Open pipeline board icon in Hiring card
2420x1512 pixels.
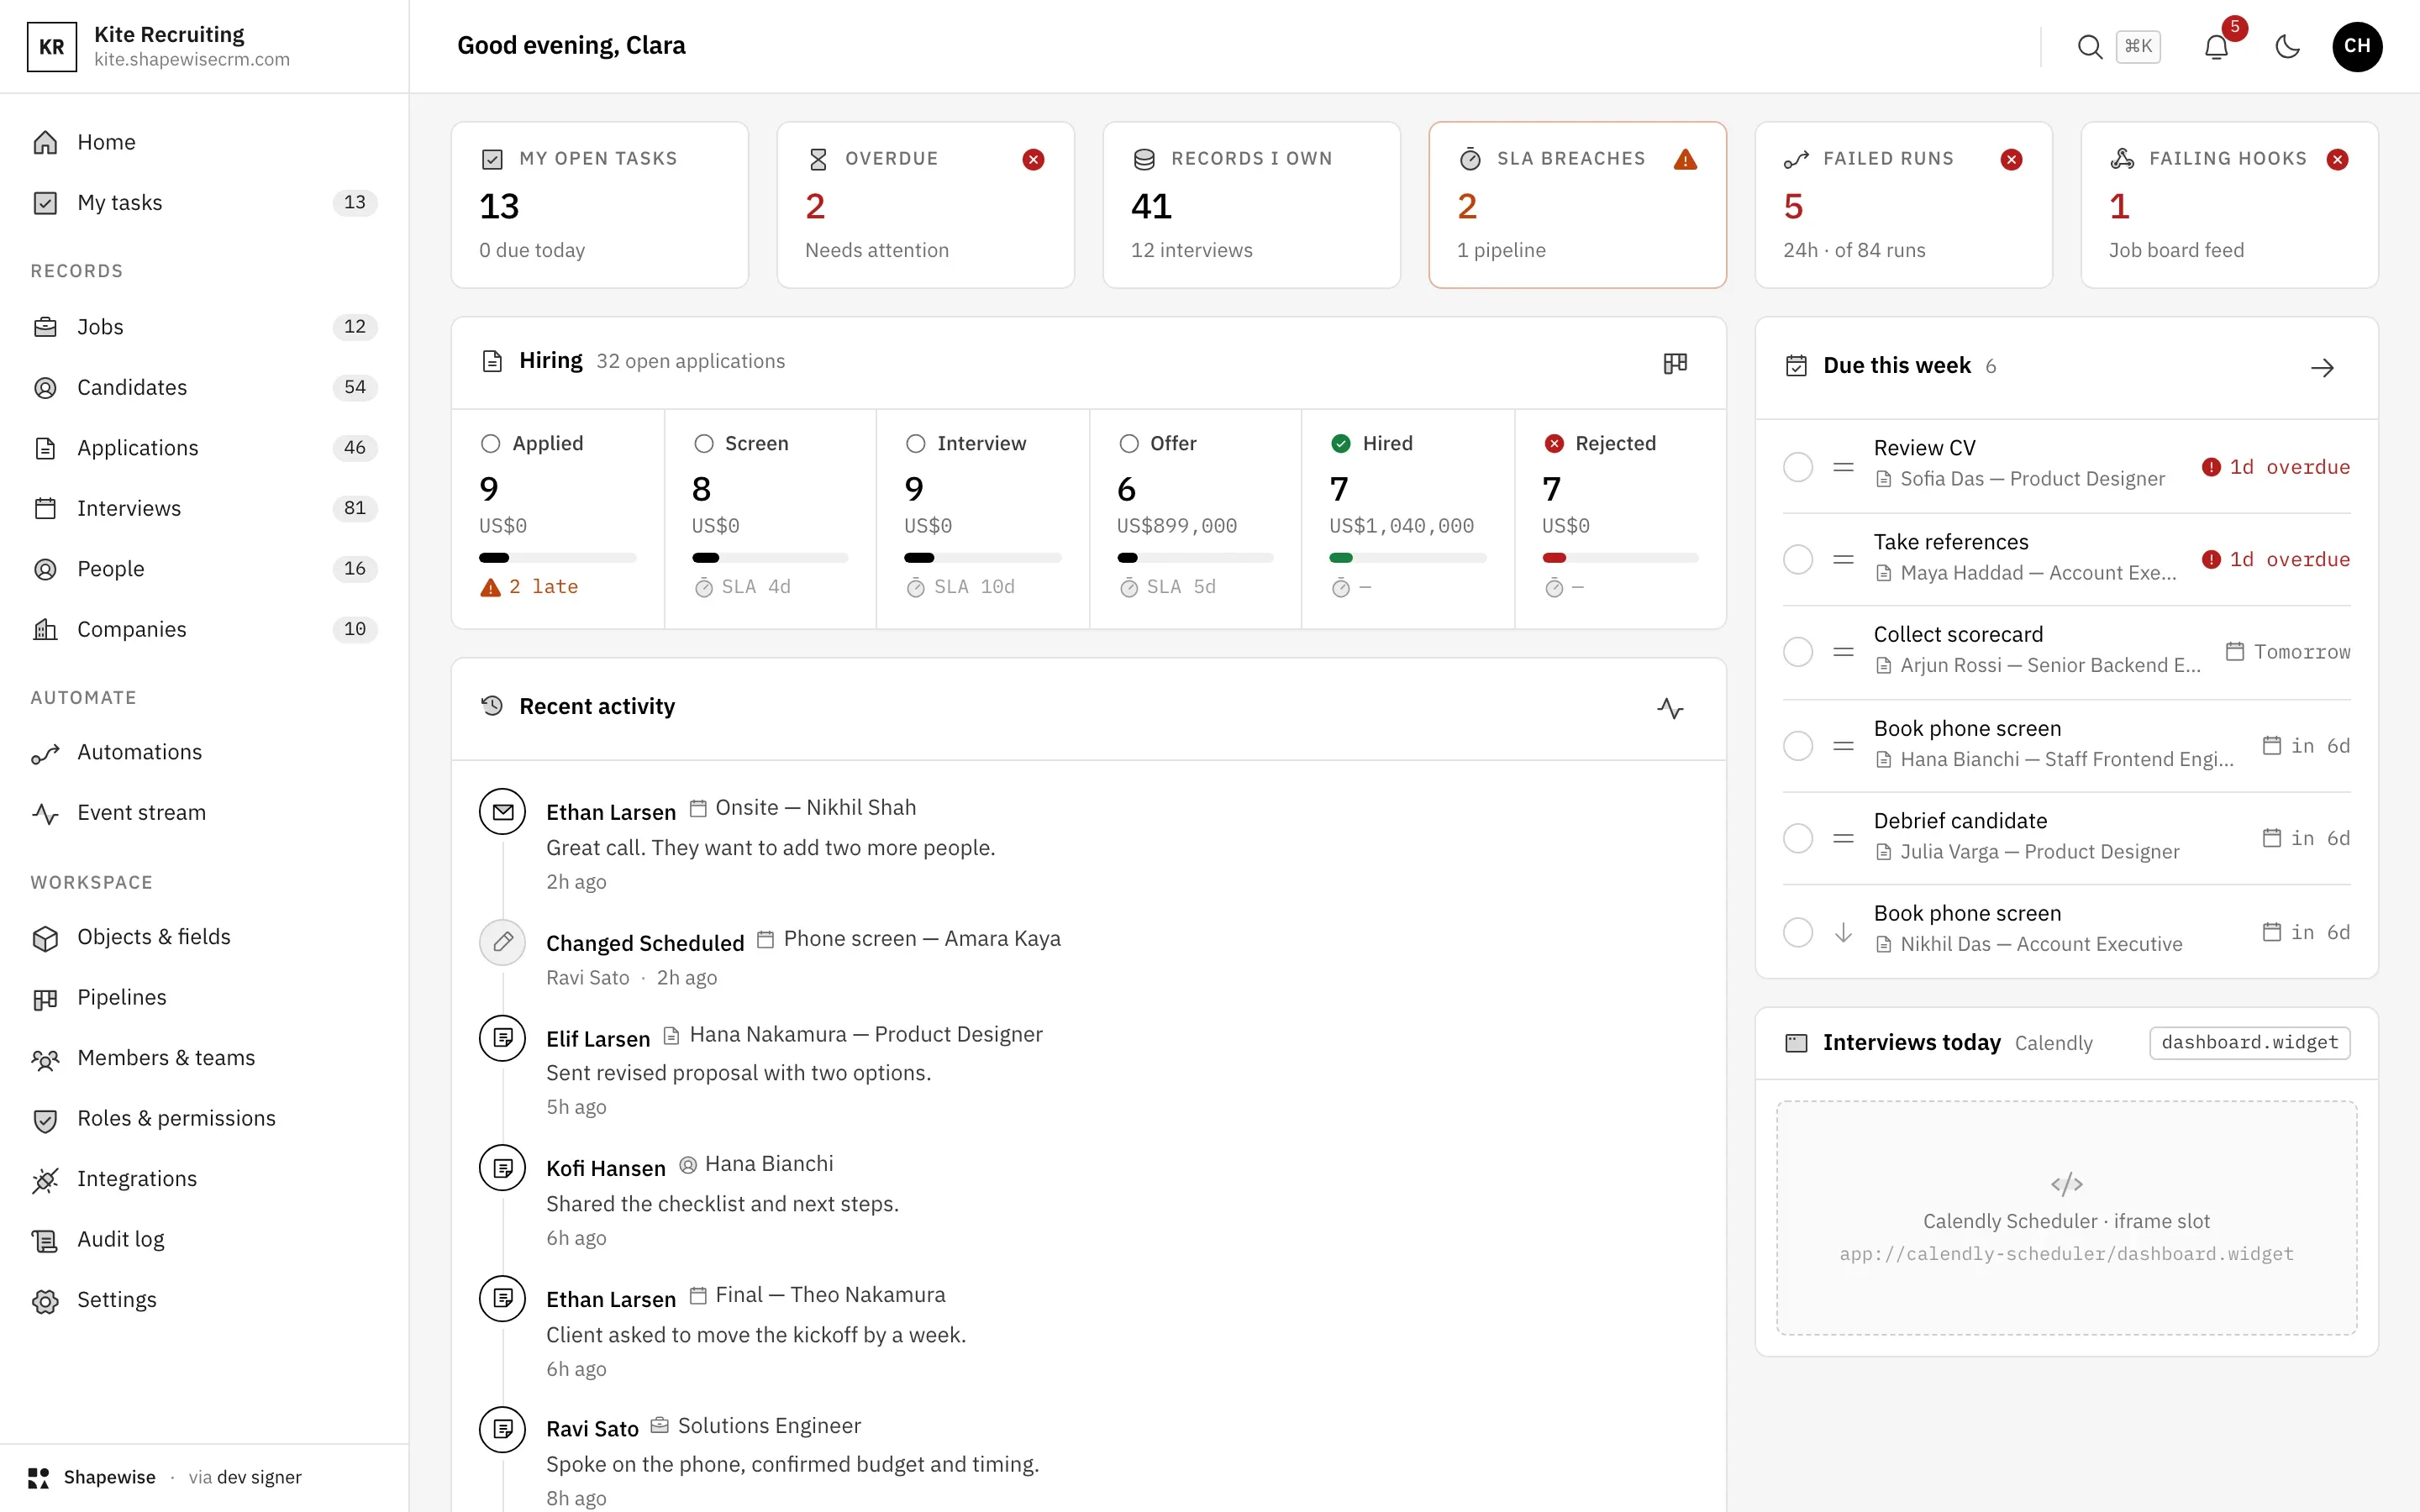tap(1675, 362)
